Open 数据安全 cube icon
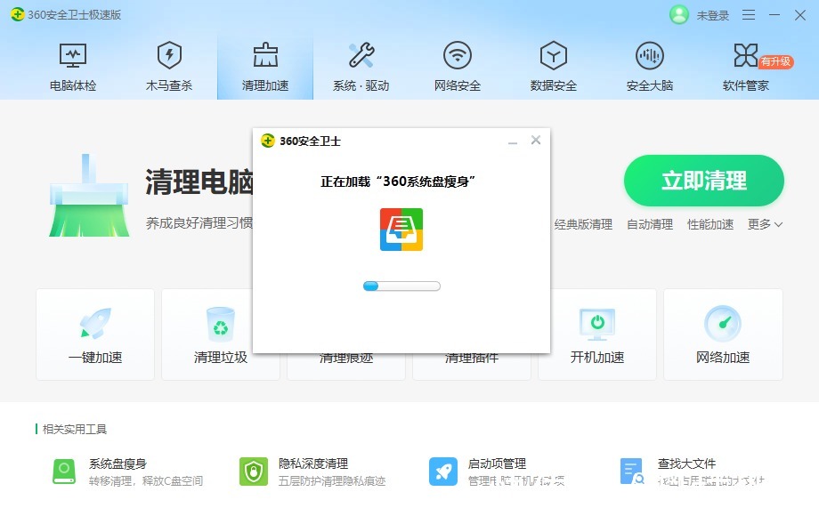 tap(553, 55)
